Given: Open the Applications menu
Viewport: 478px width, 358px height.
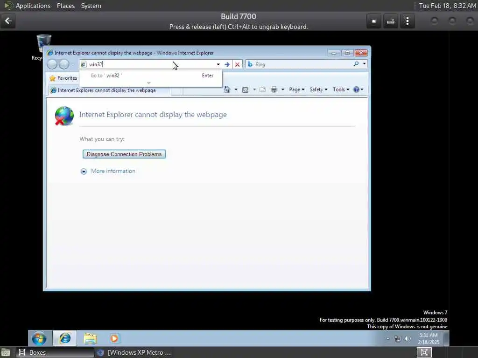Looking at the screenshot, I should tap(33, 6).
